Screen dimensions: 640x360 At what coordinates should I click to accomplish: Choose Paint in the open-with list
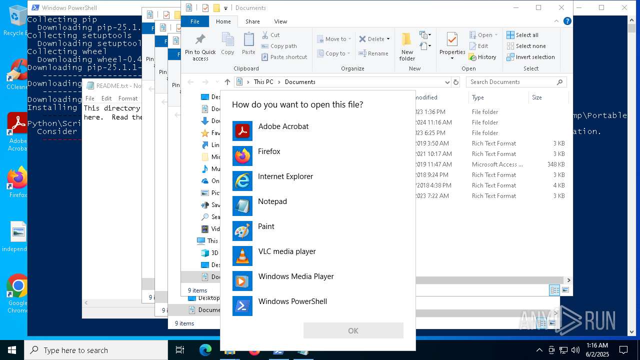click(317, 230)
